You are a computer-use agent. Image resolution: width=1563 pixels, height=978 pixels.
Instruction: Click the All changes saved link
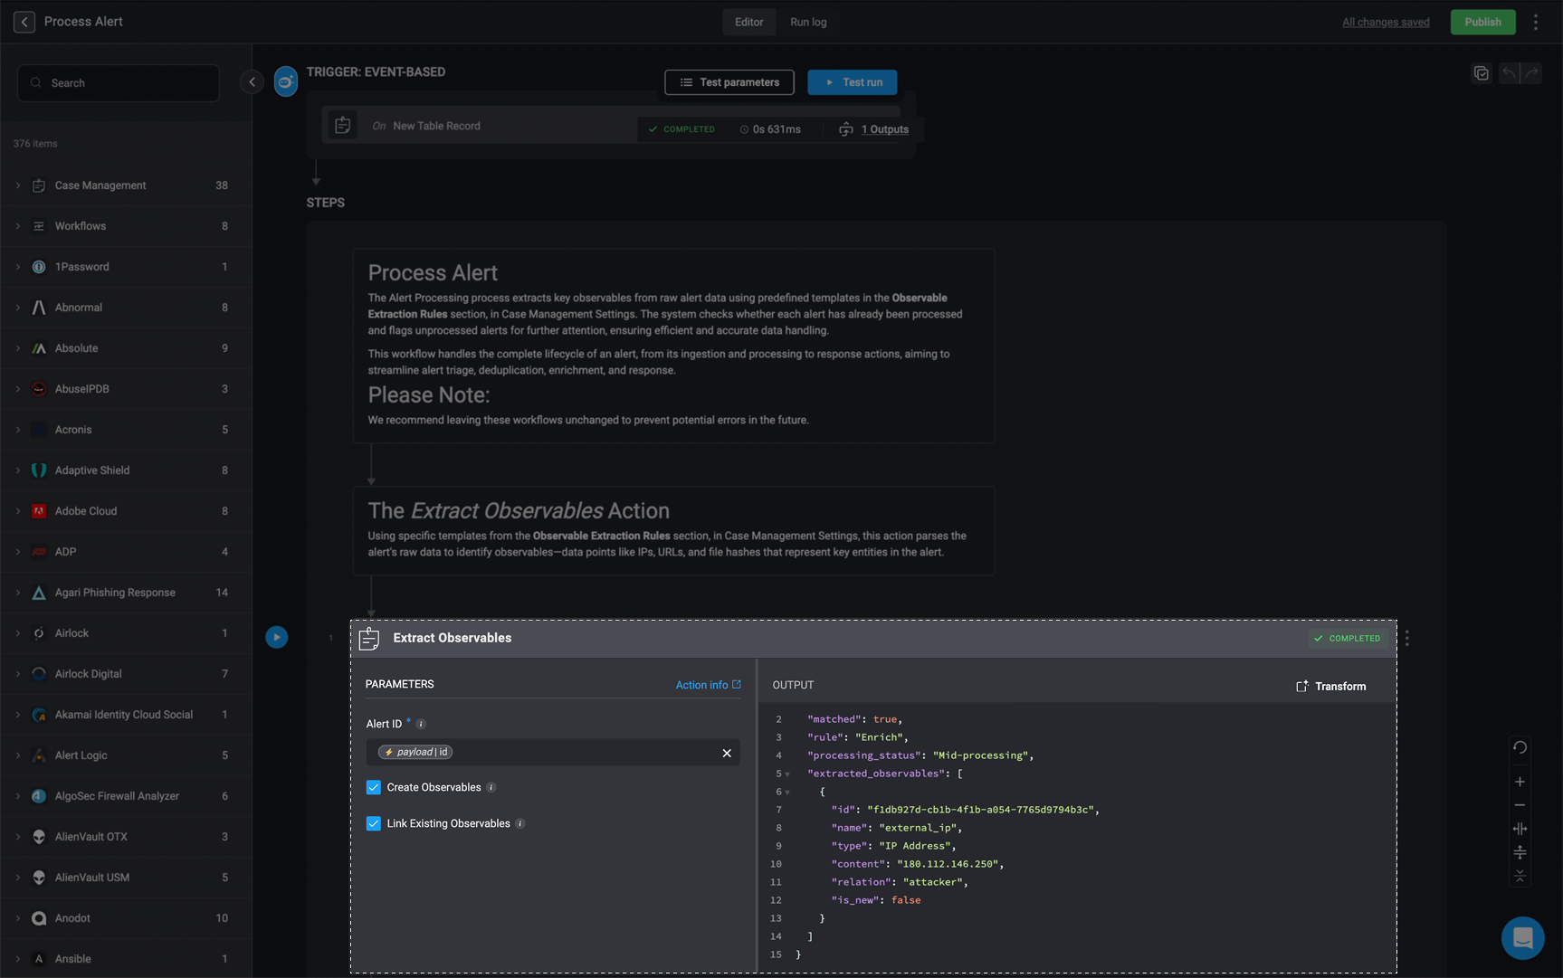(x=1386, y=22)
